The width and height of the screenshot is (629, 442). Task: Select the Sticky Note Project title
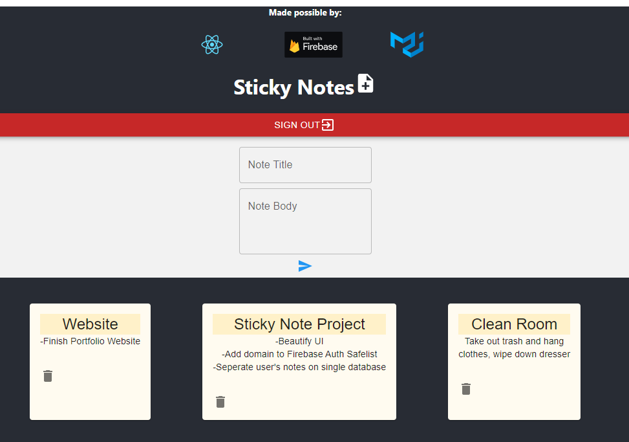click(x=299, y=324)
